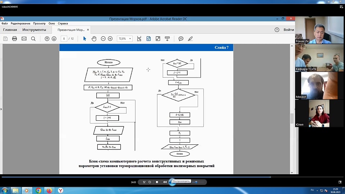Open Google Chrome from taskbar
This screenshot has height=194, width=345.
38,190
